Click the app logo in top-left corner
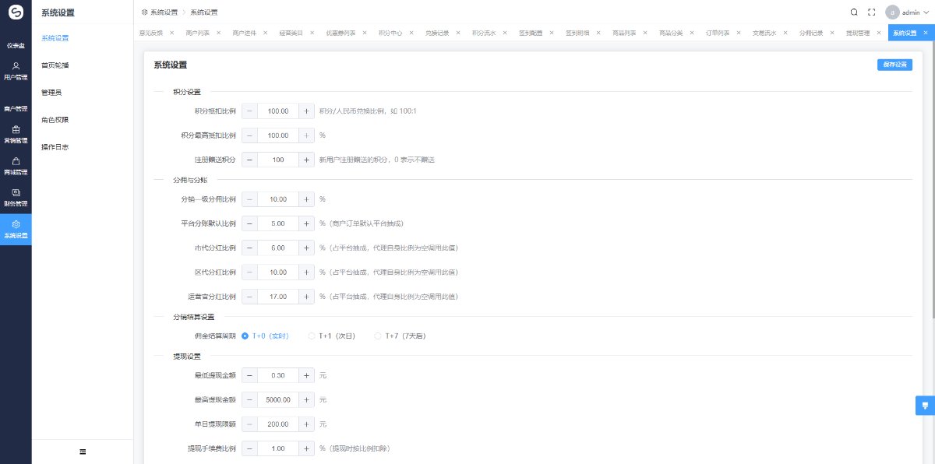 [16, 12]
